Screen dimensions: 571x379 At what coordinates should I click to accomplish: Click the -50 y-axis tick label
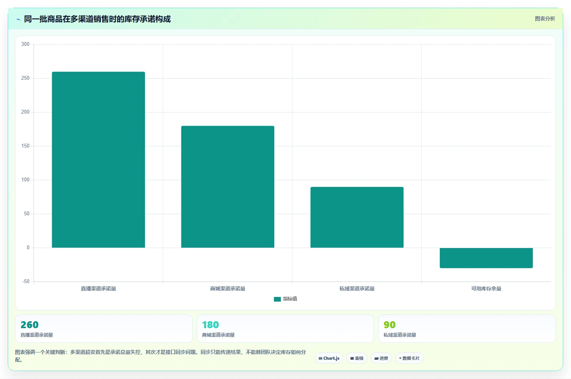26,282
